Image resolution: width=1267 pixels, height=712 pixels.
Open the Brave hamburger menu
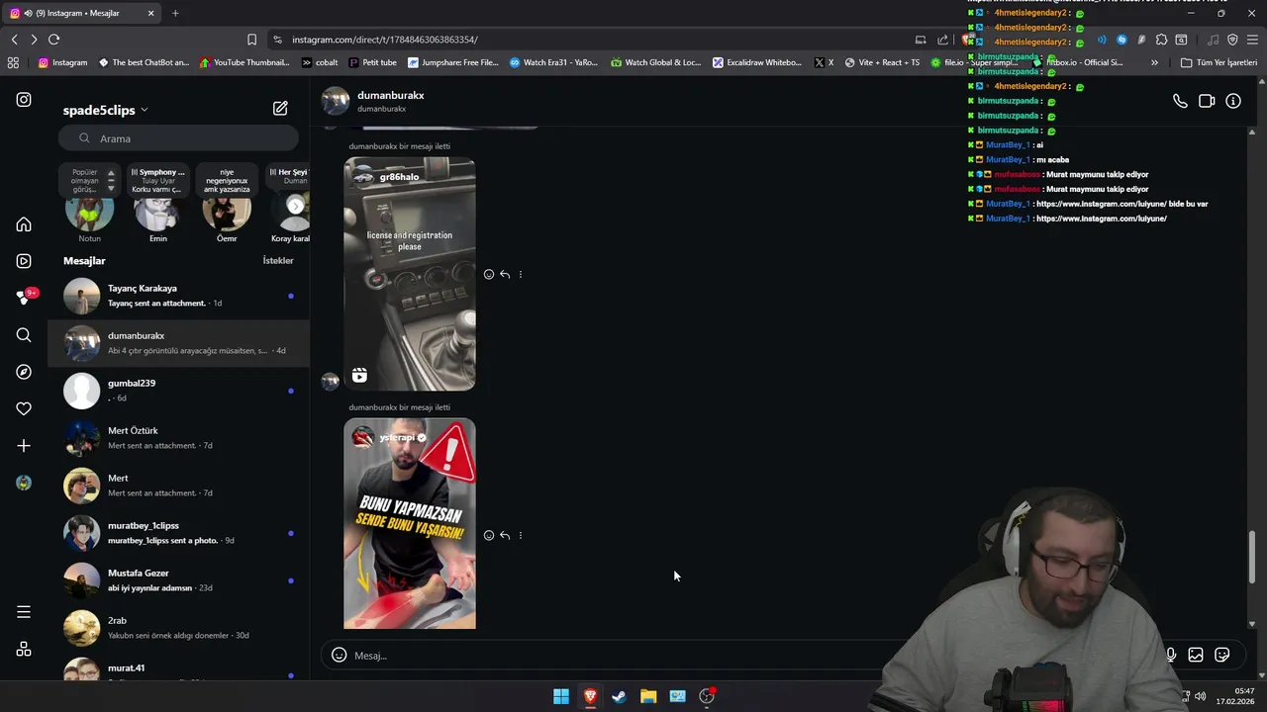click(x=1252, y=40)
